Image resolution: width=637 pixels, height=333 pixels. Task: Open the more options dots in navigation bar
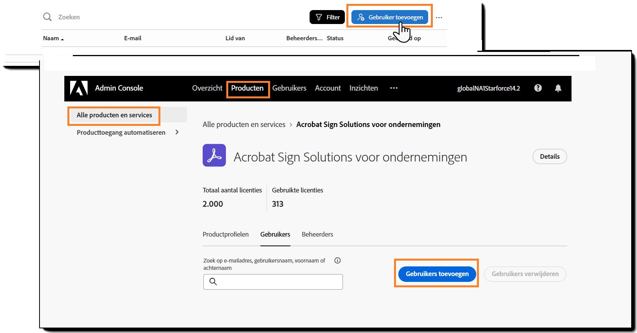point(394,88)
